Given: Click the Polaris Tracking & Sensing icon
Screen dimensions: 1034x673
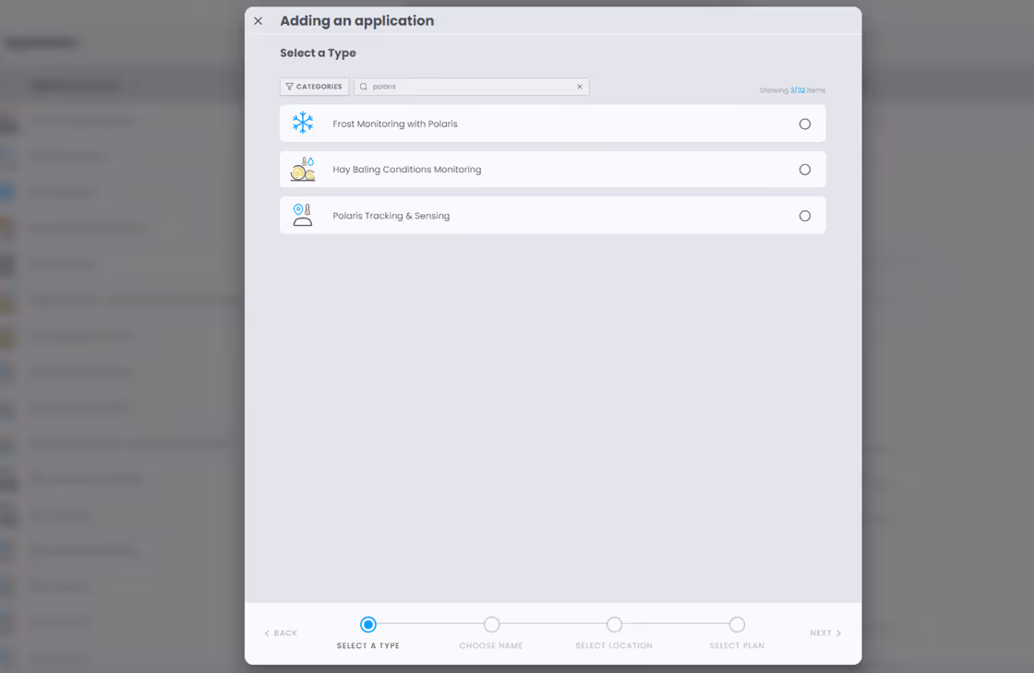Looking at the screenshot, I should point(303,216).
